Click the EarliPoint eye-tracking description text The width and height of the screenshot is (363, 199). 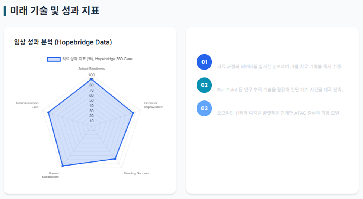pos(280,90)
